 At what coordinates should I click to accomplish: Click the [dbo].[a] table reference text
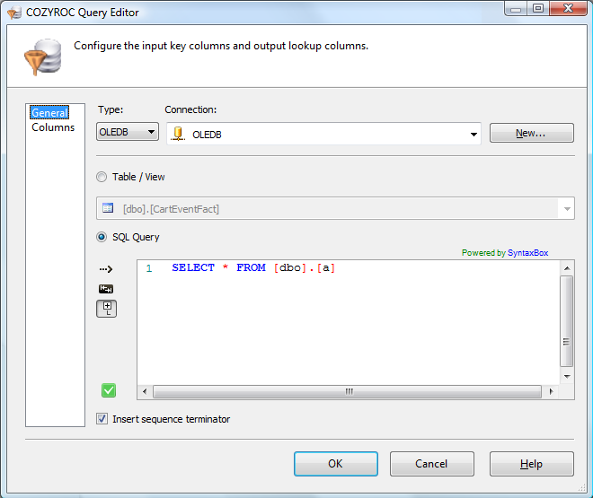coord(305,267)
